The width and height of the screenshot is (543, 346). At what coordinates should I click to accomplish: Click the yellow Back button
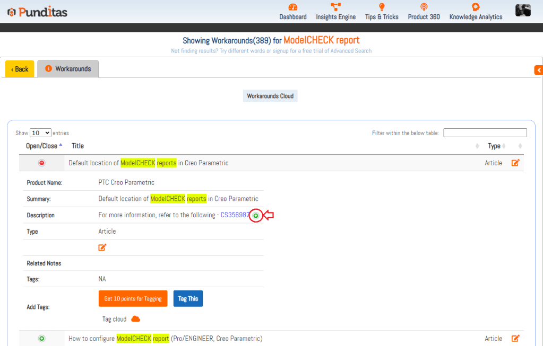(x=20, y=69)
